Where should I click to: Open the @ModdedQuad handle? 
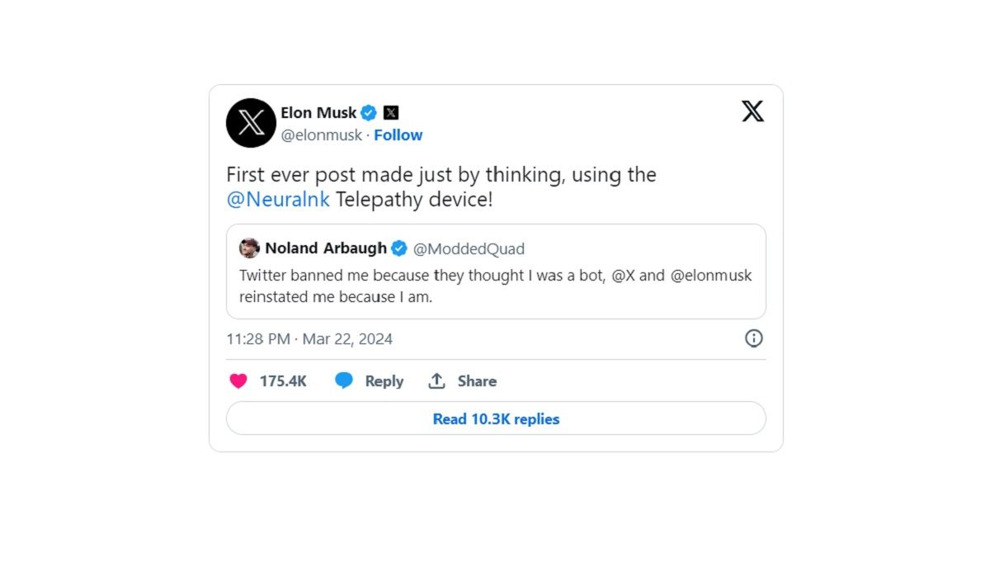(469, 249)
